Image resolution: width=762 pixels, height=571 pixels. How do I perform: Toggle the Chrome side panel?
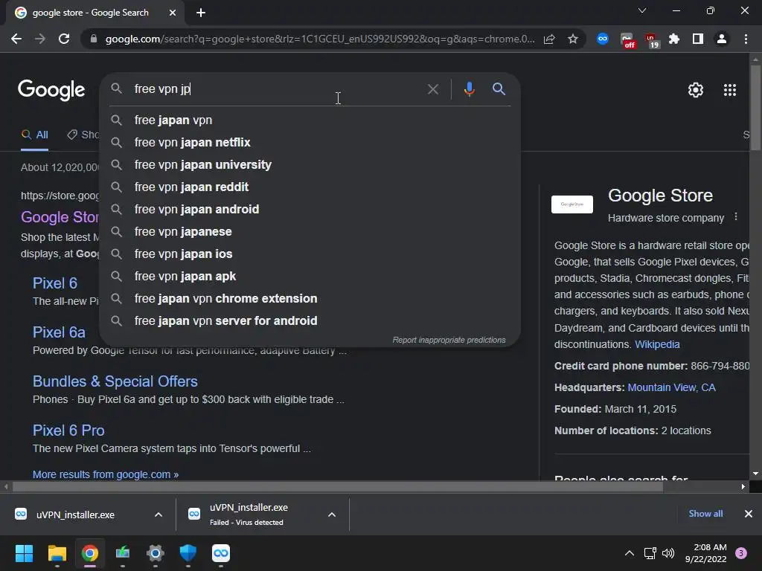698,39
